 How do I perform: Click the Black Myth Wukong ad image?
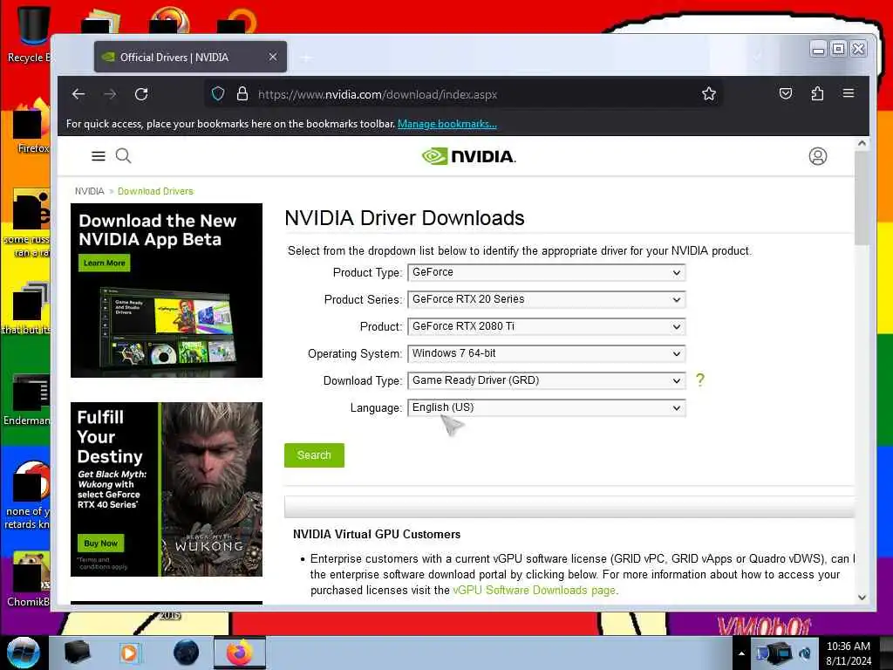pyautogui.click(x=167, y=489)
